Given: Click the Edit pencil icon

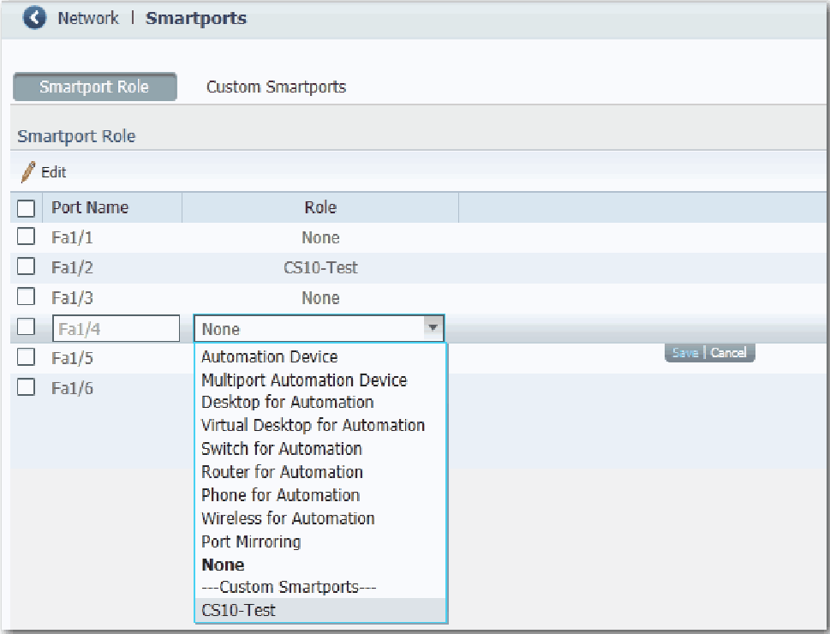Looking at the screenshot, I should pyautogui.click(x=29, y=172).
